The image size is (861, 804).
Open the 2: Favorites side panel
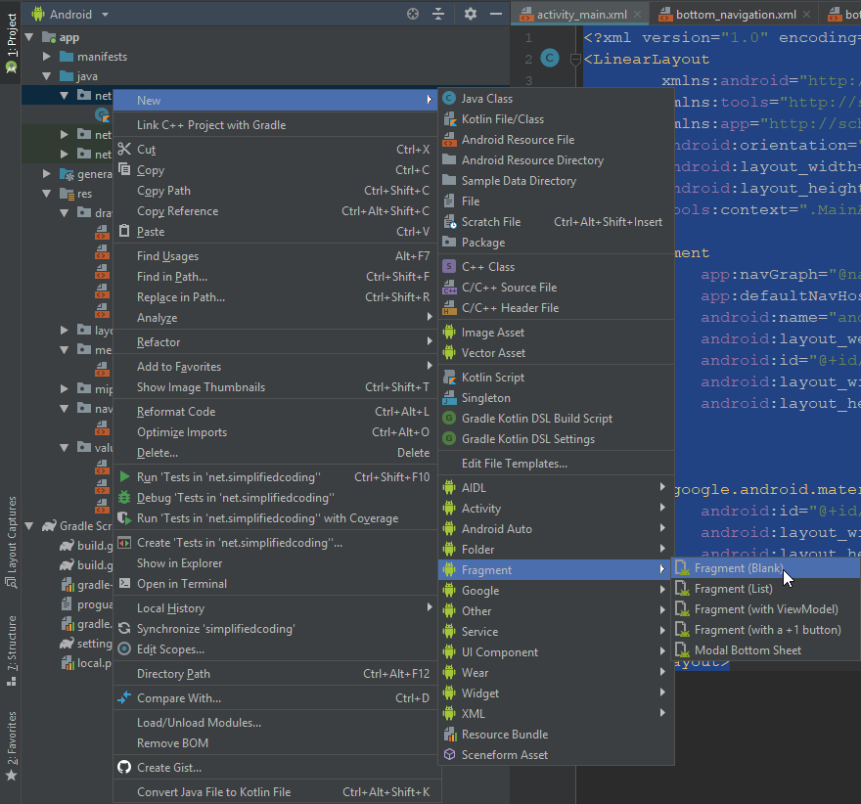11,746
